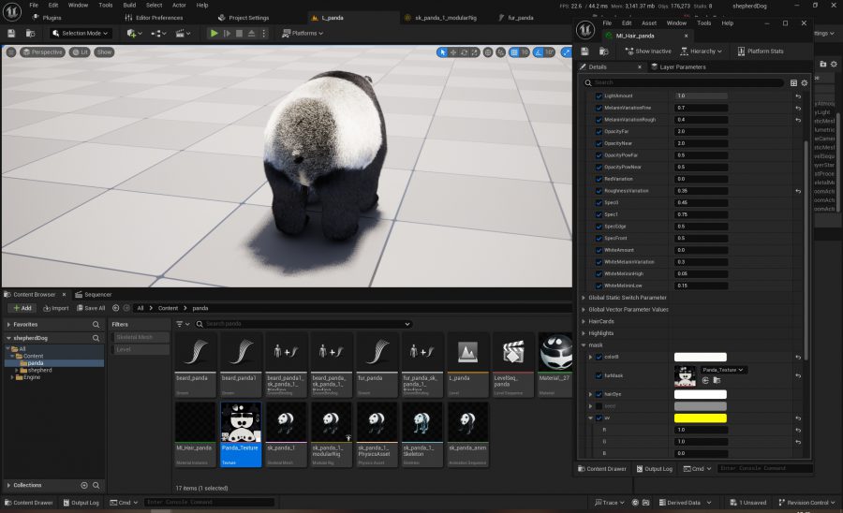The image size is (843, 513).
Task: Click the save level icon in main toolbar
Action: pos(11,34)
